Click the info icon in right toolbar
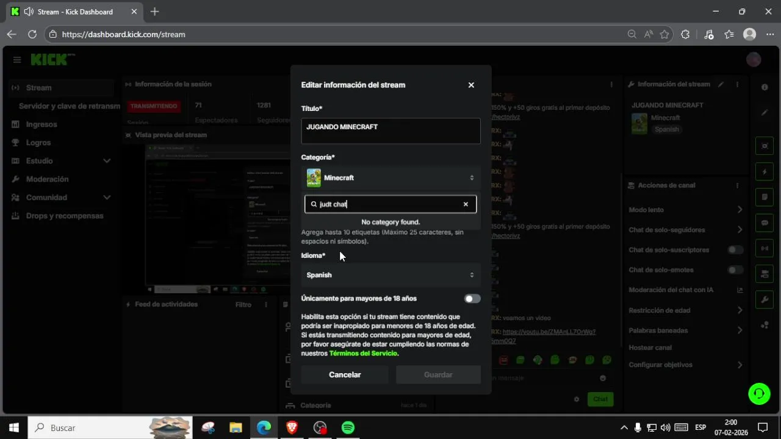Screen dimensions: 781x439 click(x=765, y=87)
